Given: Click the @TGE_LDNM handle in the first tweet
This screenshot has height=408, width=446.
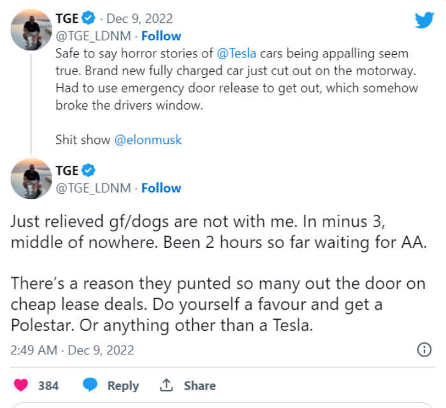Looking at the screenshot, I should 93,36.
